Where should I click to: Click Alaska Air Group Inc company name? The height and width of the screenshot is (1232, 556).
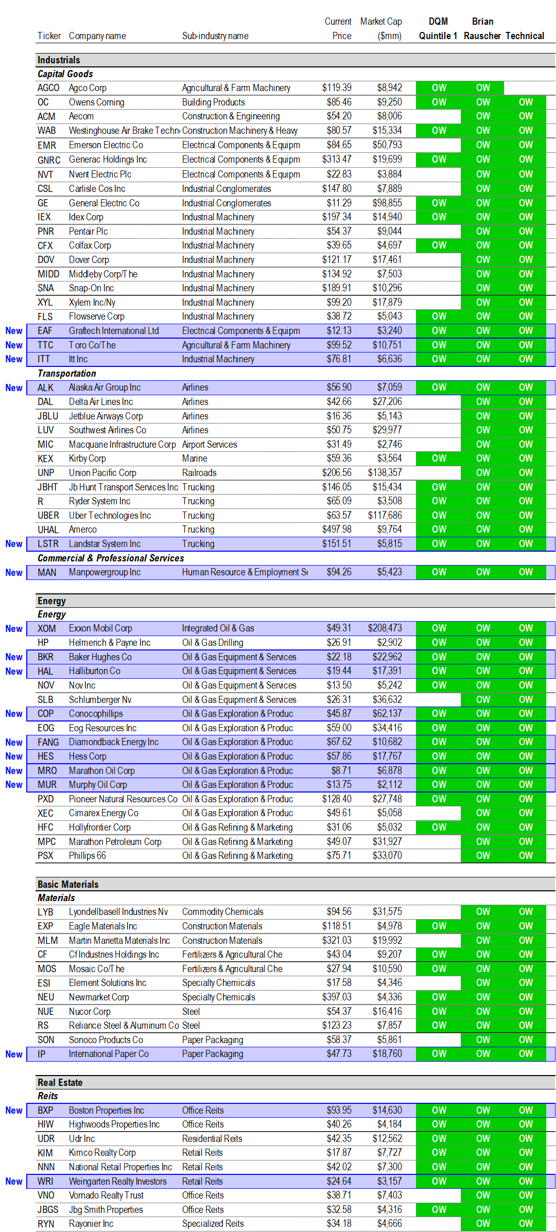(x=105, y=388)
